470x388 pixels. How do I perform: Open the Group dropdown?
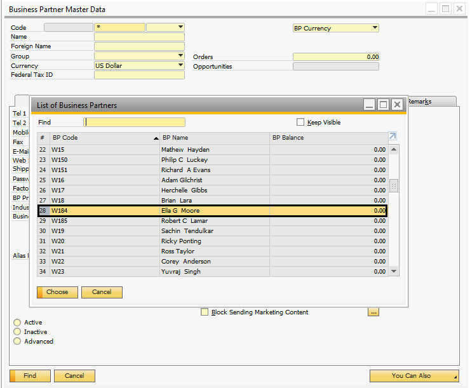point(180,56)
